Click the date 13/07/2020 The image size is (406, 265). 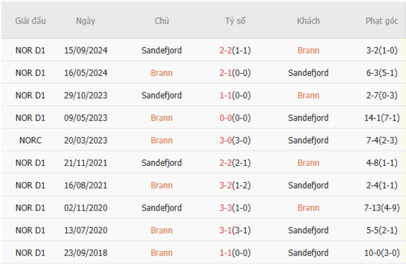[x=86, y=230]
